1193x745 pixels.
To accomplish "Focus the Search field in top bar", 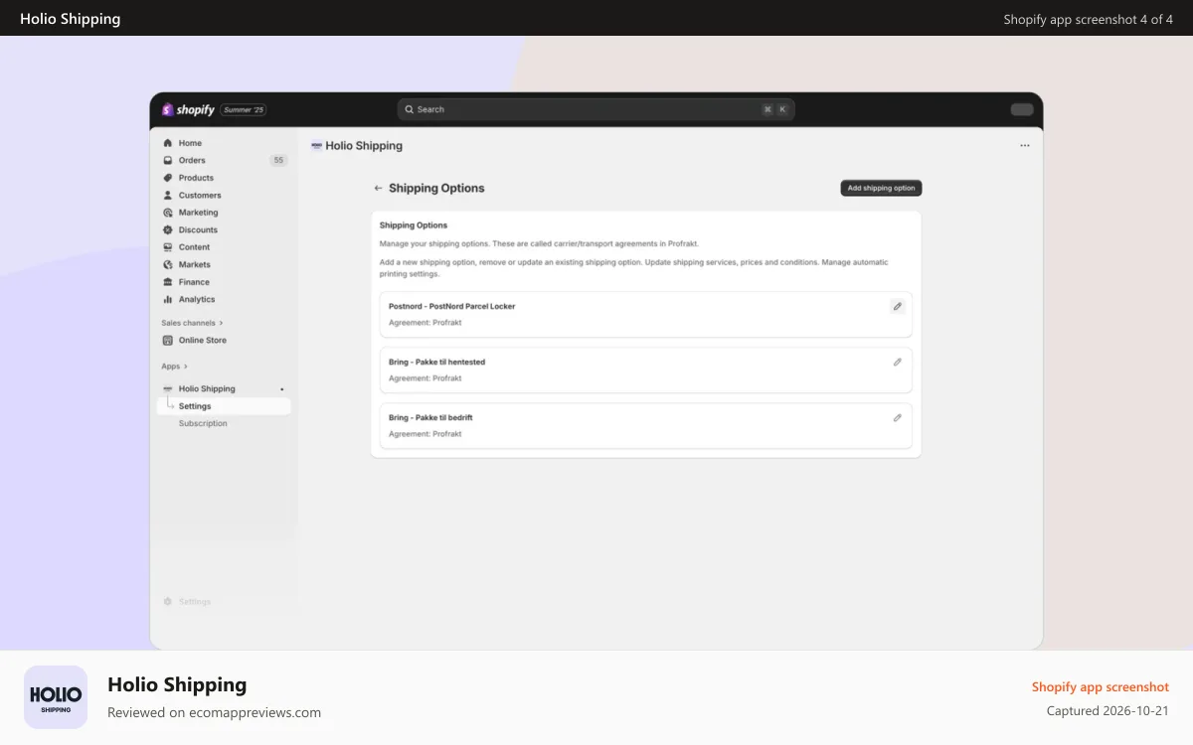I will (596, 109).
